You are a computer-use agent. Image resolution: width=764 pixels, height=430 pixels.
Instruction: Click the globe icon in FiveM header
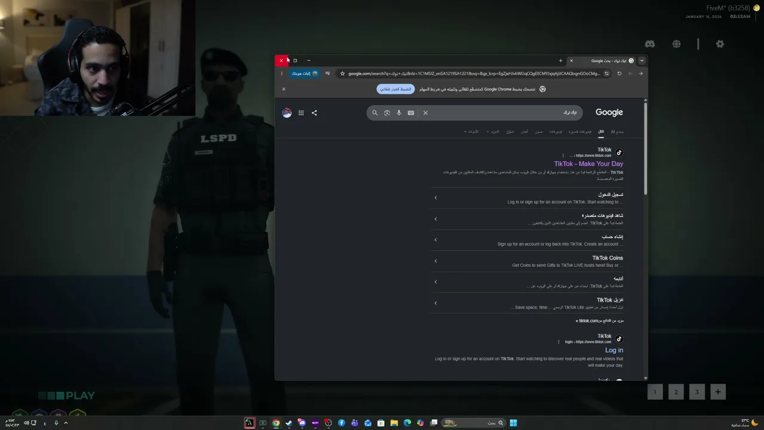[x=676, y=44]
